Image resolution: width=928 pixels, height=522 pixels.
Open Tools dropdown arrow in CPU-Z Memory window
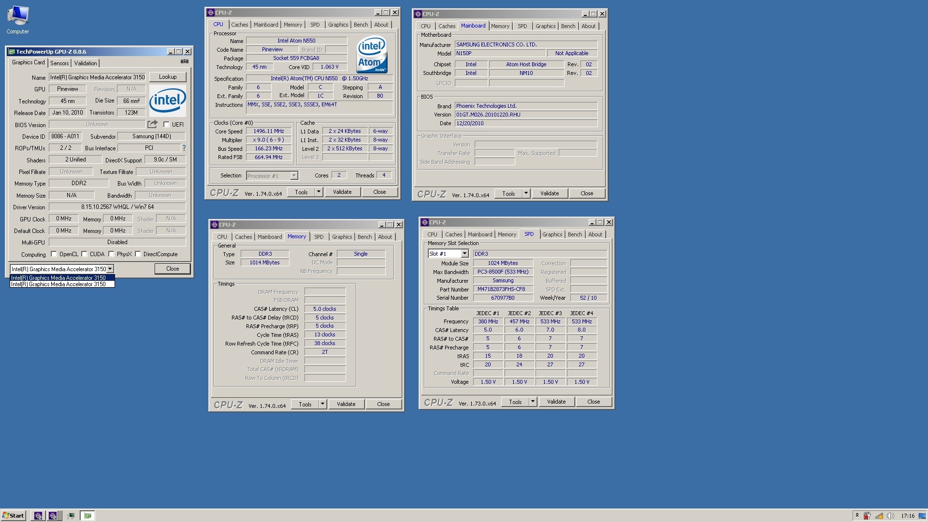pos(322,405)
